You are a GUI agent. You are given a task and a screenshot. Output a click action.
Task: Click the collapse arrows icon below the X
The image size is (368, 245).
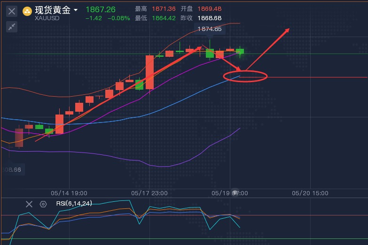(x=12, y=27)
